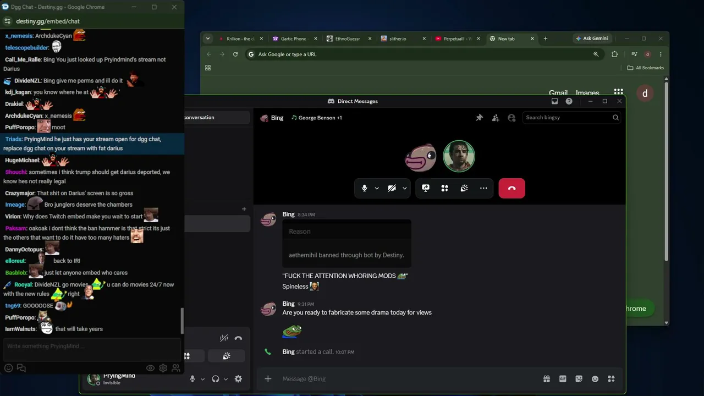Click the Ask Google or type a URL bar
Image resolution: width=704 pixels, height=396 pixels.
[424, 54]
